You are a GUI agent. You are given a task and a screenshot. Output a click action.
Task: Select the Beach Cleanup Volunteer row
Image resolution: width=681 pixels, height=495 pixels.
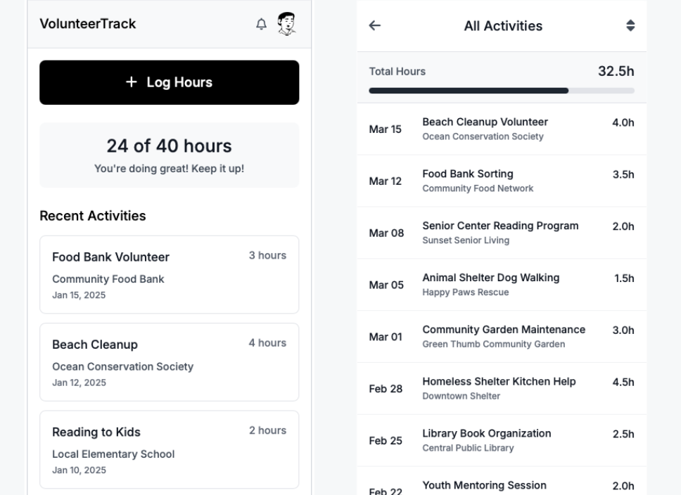coord(502,129)
